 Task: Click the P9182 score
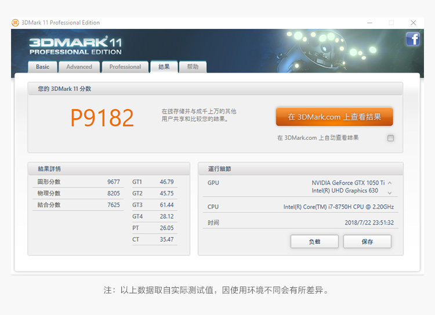(x=102, y=118)
